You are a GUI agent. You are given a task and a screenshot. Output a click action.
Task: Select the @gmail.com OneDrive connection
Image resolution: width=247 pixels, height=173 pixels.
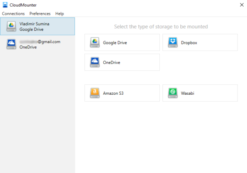pyautogui.click(x=37, y=44)
